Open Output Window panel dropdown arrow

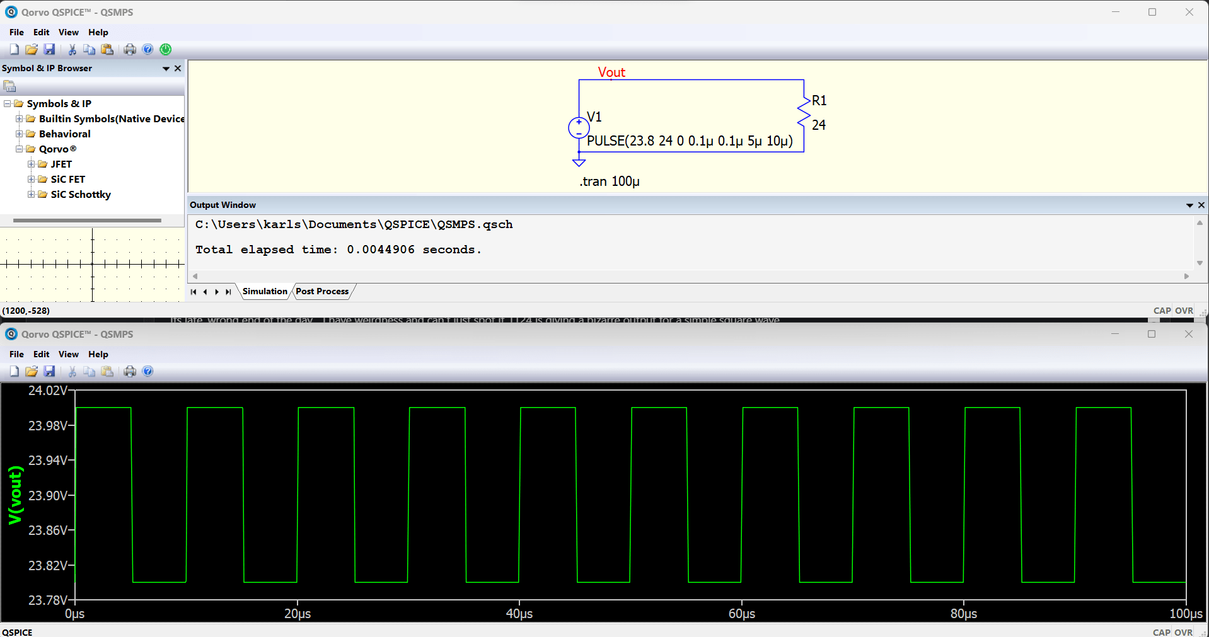point(1189,205)
